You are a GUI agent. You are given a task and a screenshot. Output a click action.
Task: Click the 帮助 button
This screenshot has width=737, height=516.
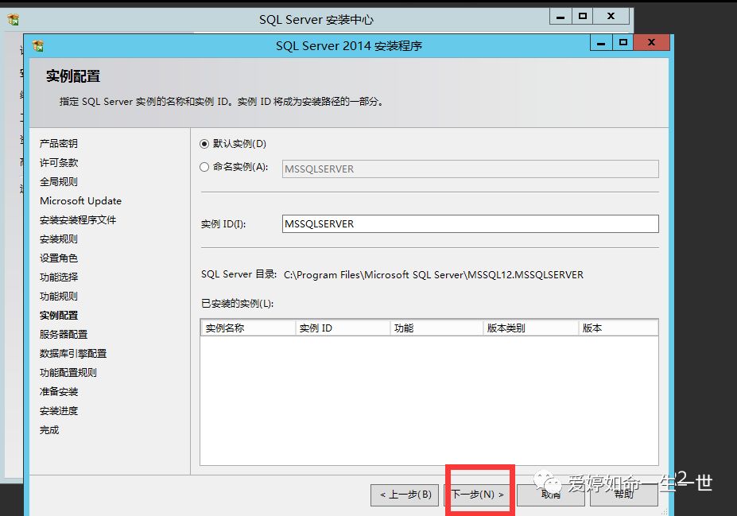click(x=624, y=495)
